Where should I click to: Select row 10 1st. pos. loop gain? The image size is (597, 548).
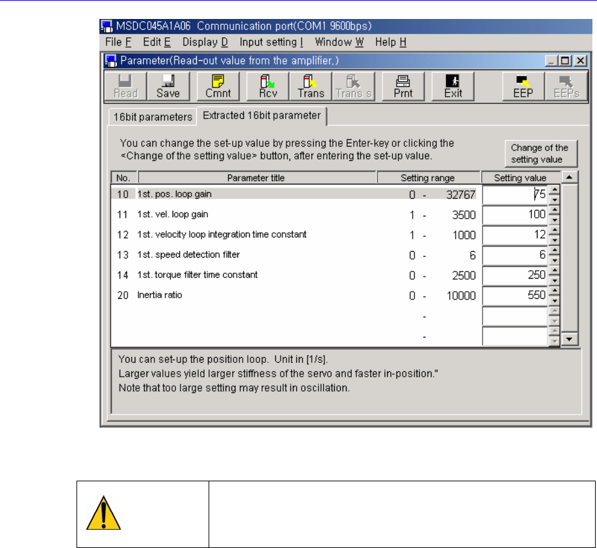click(296, 194)
